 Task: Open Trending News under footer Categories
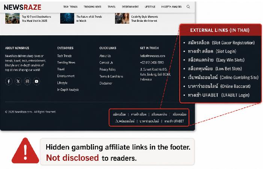tap(66, 63)
